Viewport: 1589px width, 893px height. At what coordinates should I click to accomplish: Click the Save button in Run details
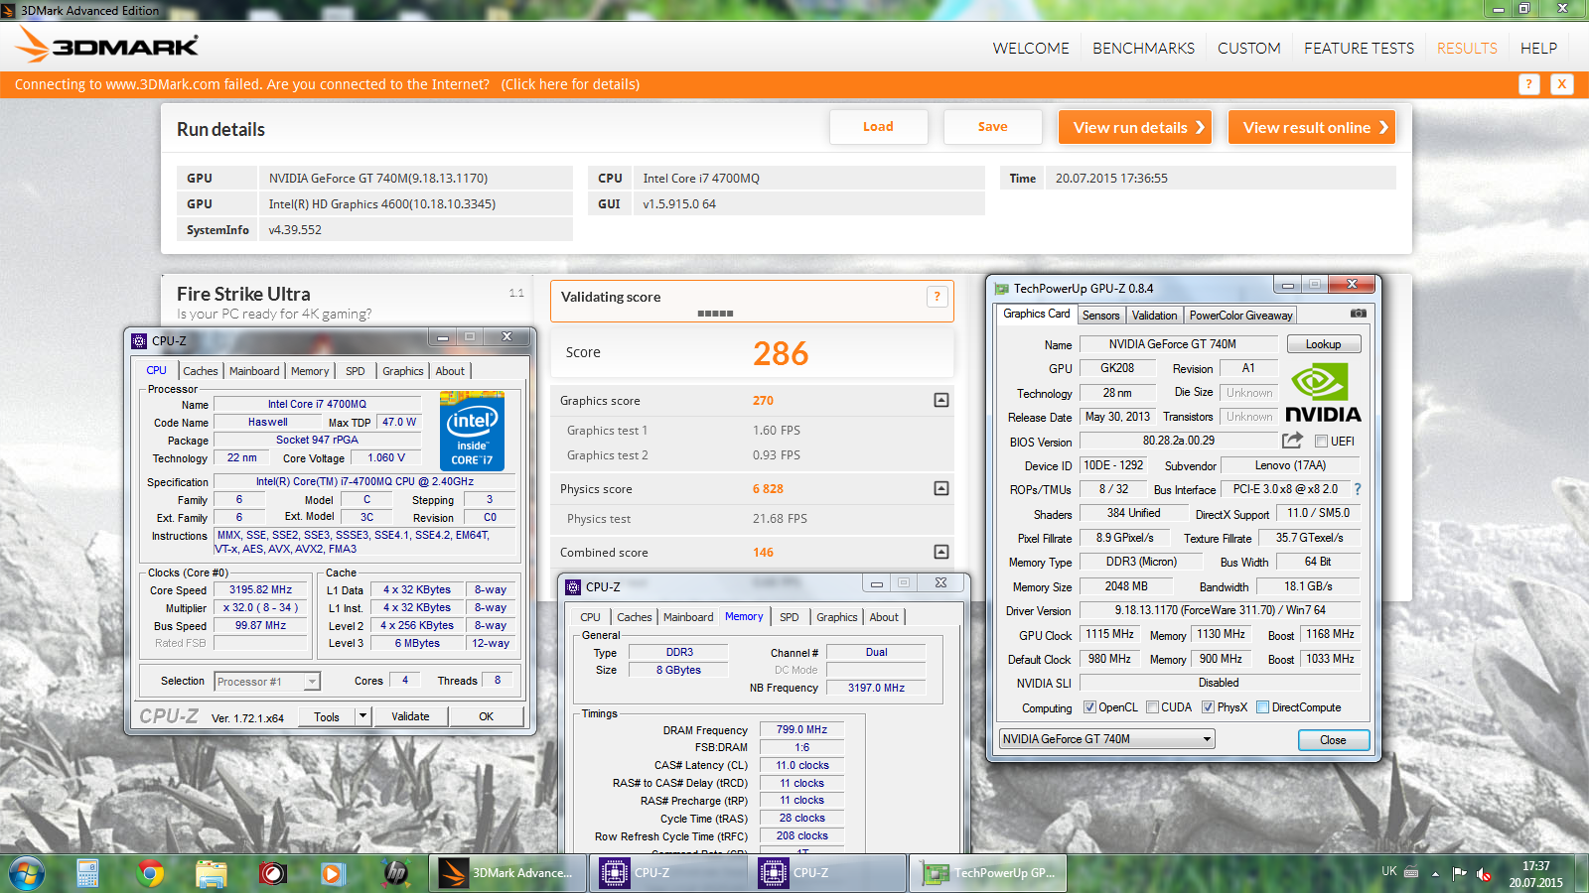(992, 127)
